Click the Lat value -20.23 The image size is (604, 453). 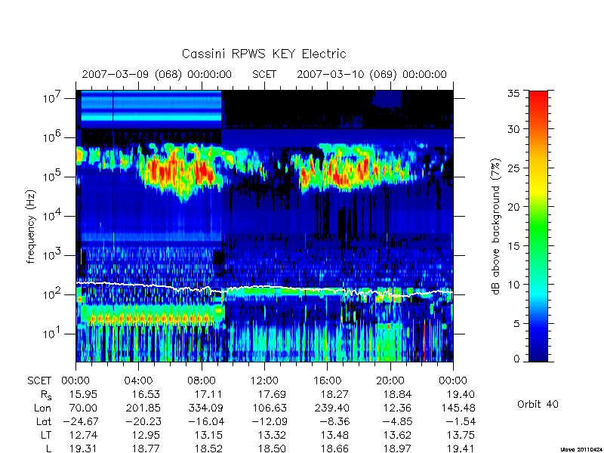coord(143,421)
